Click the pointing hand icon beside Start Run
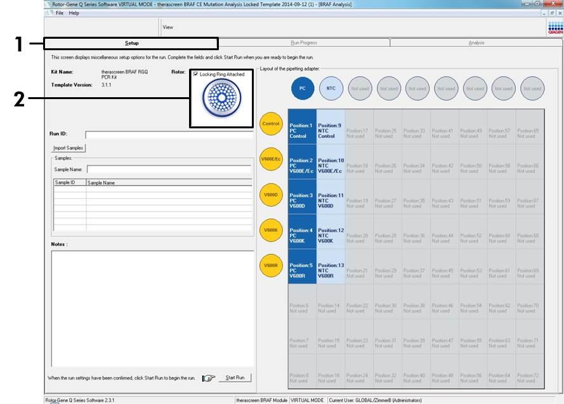The image size is (564, 404). (x=208, y=378)
